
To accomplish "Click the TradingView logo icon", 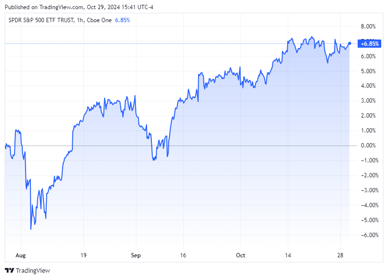I will tap(10, 270).
